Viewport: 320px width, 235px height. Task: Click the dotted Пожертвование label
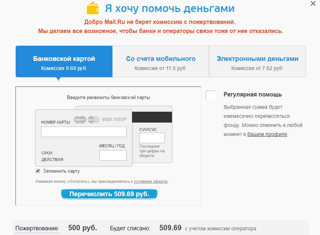click(x=37, y=228)
